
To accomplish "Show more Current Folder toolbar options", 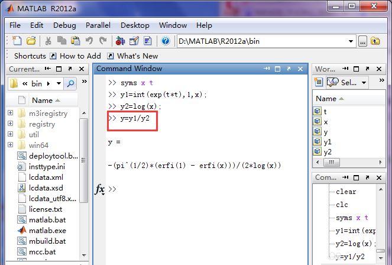I will click(84, 81).
